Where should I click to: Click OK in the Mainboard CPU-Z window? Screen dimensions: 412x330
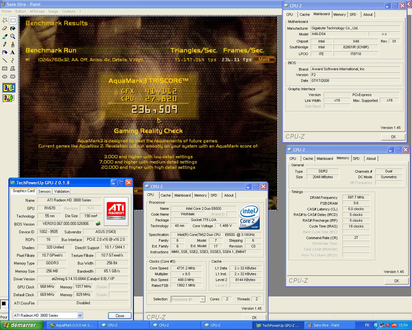393,137
